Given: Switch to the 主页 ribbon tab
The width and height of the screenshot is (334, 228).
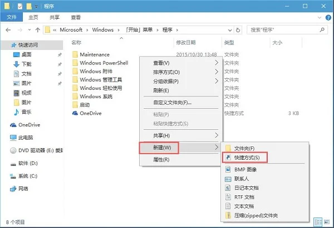Looking at the screenshot, I should point(33,17).
